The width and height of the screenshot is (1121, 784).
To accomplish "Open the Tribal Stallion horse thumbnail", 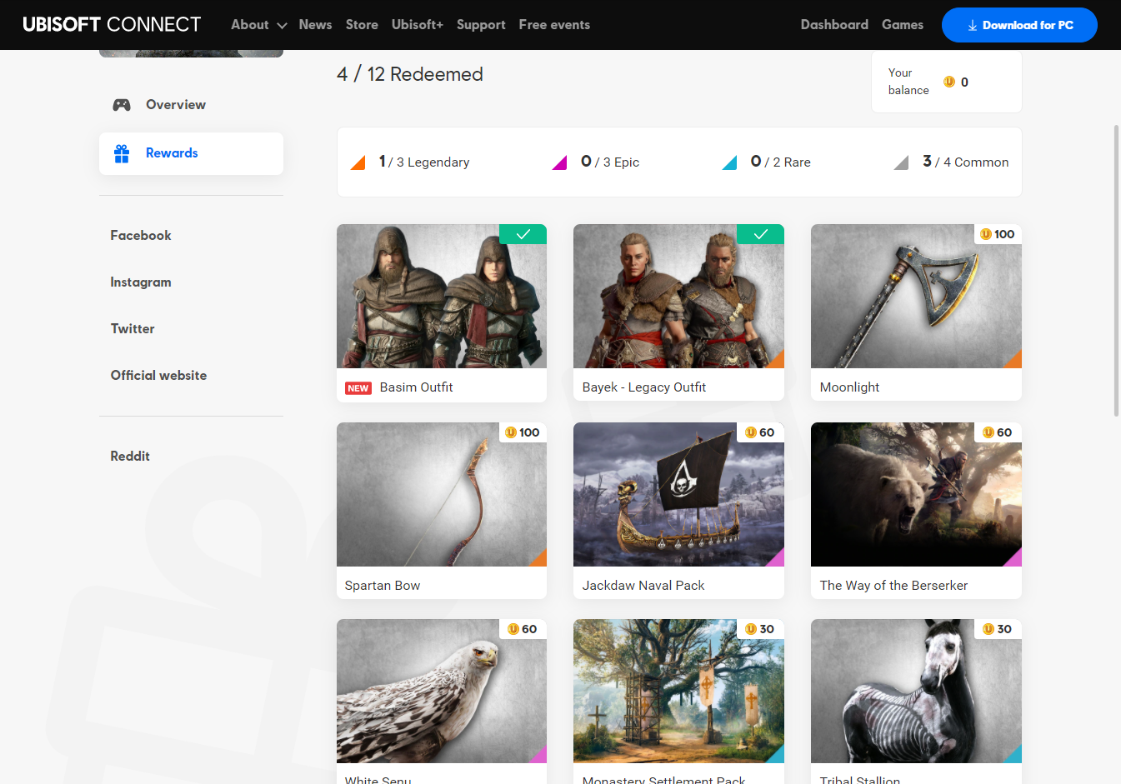I will pyautogui.click(x=916, y=692).
